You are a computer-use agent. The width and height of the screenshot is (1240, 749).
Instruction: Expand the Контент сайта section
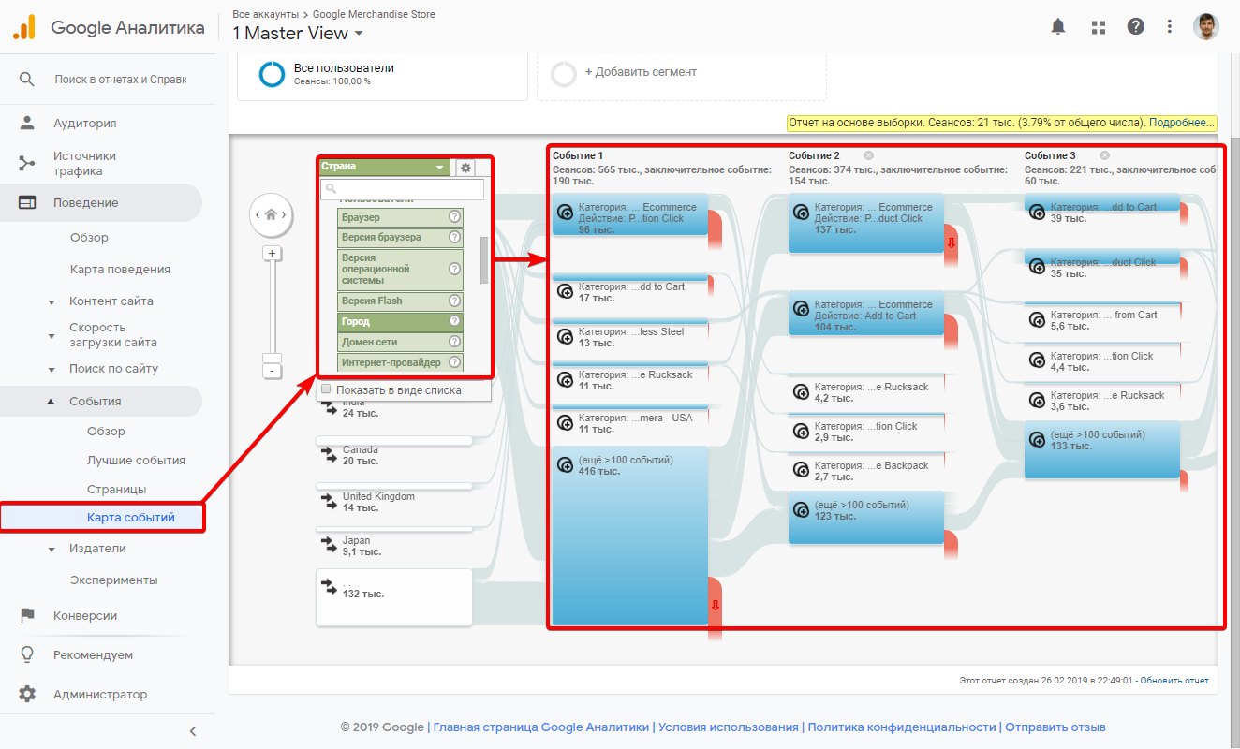tap(111, 301)
